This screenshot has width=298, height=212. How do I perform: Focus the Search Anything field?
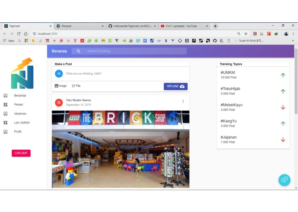(x=129, y=51)
